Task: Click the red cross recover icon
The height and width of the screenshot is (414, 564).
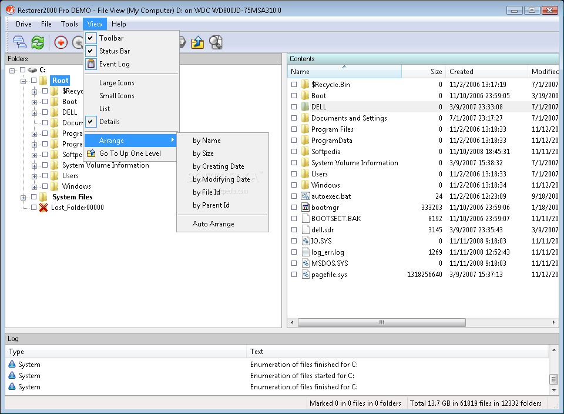Action: point(61,42)
